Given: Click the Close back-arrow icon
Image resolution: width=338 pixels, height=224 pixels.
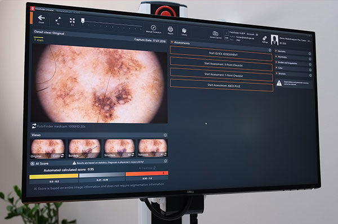Looking at the screenshot, I should [x=41, y=18].
